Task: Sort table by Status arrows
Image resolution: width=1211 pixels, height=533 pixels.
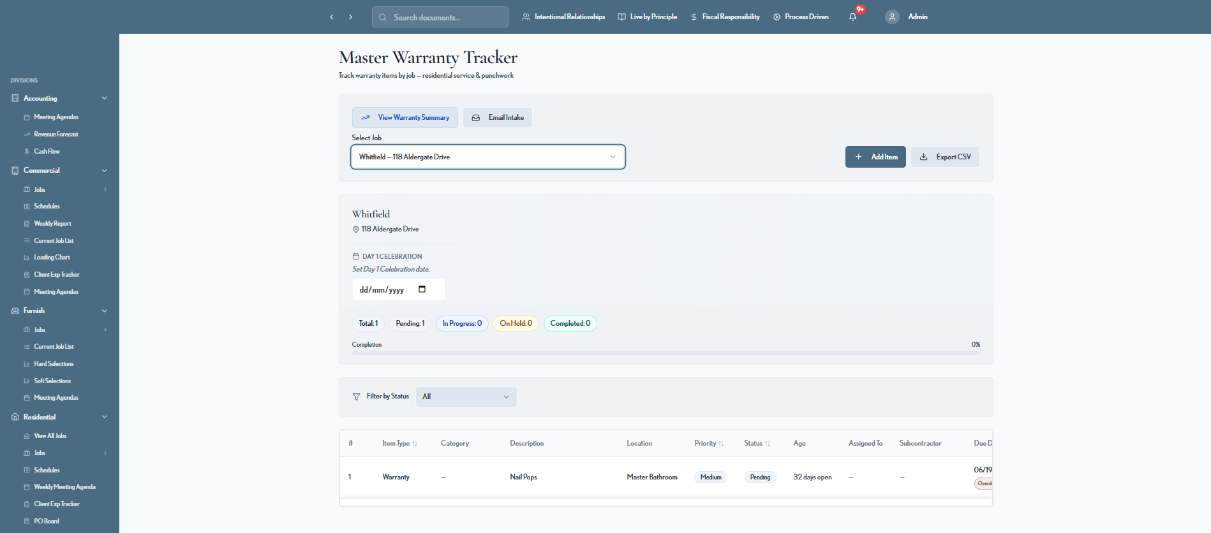Action: (x=768, y=444)
